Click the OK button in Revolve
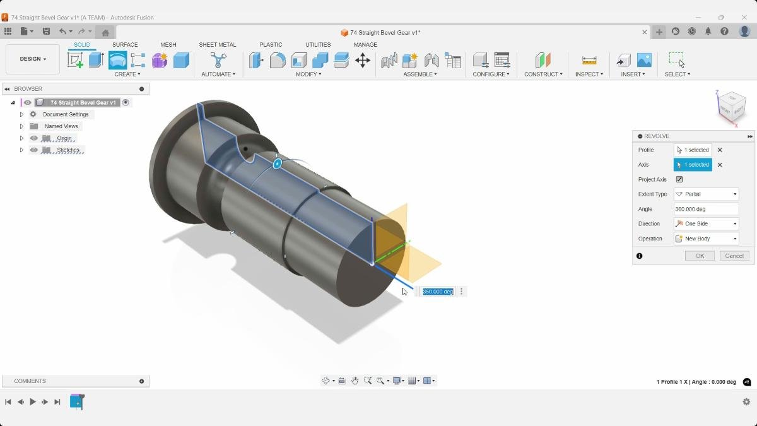Image resolution: width=757 pixels, height=426 pixels. click(x=700, y=256)
